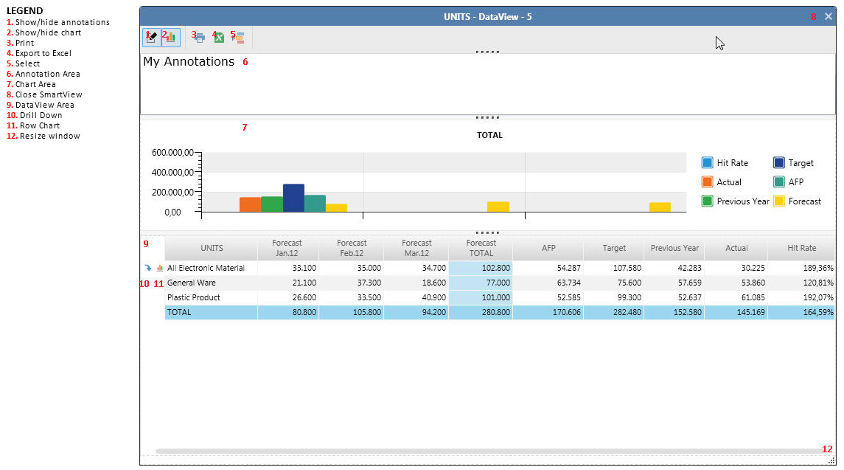
Task: Open row chart for All Electronic Material
Action: point(160,268)
